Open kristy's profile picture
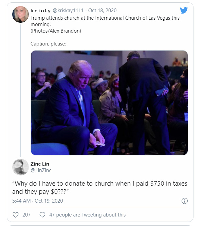 [20, 14]
